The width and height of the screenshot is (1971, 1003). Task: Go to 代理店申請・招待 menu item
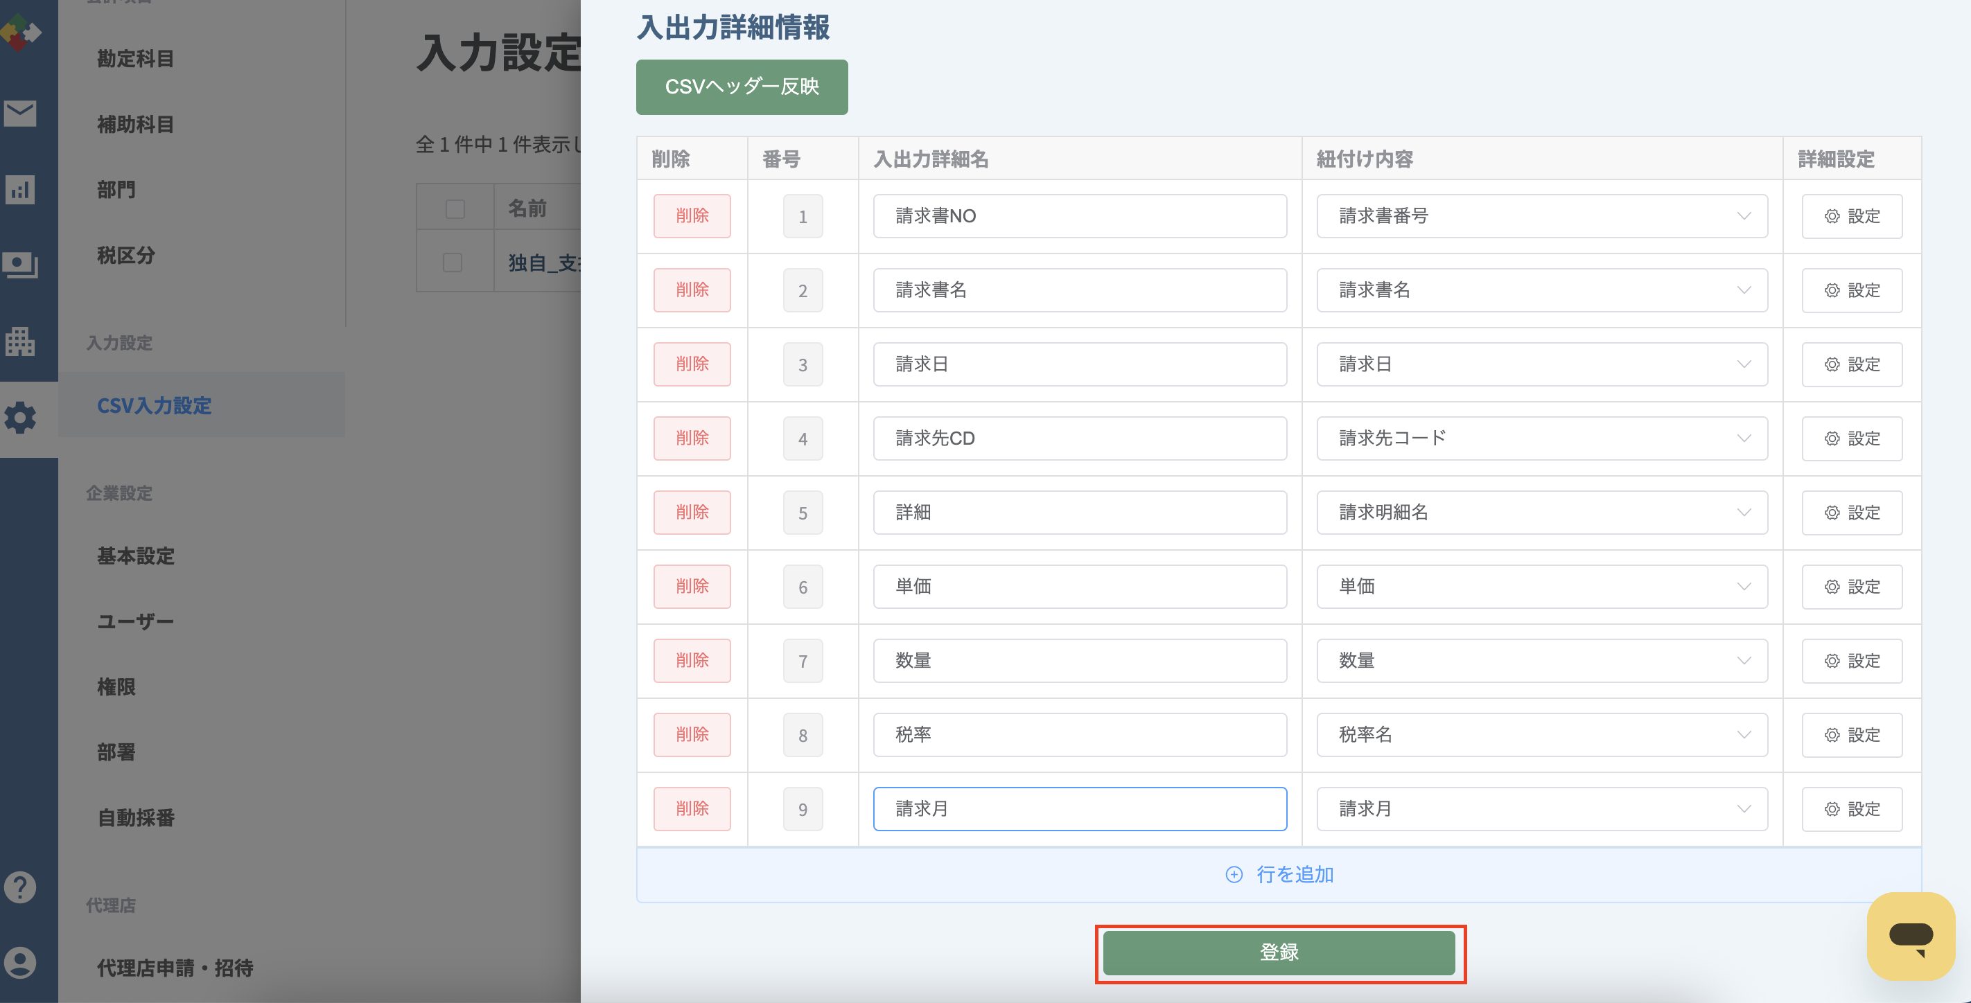tap(175, 968)
